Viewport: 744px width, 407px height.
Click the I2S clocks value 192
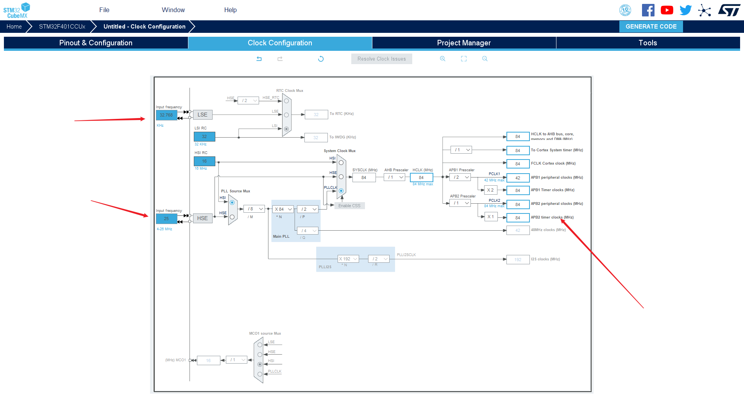(x=518, y=260)
